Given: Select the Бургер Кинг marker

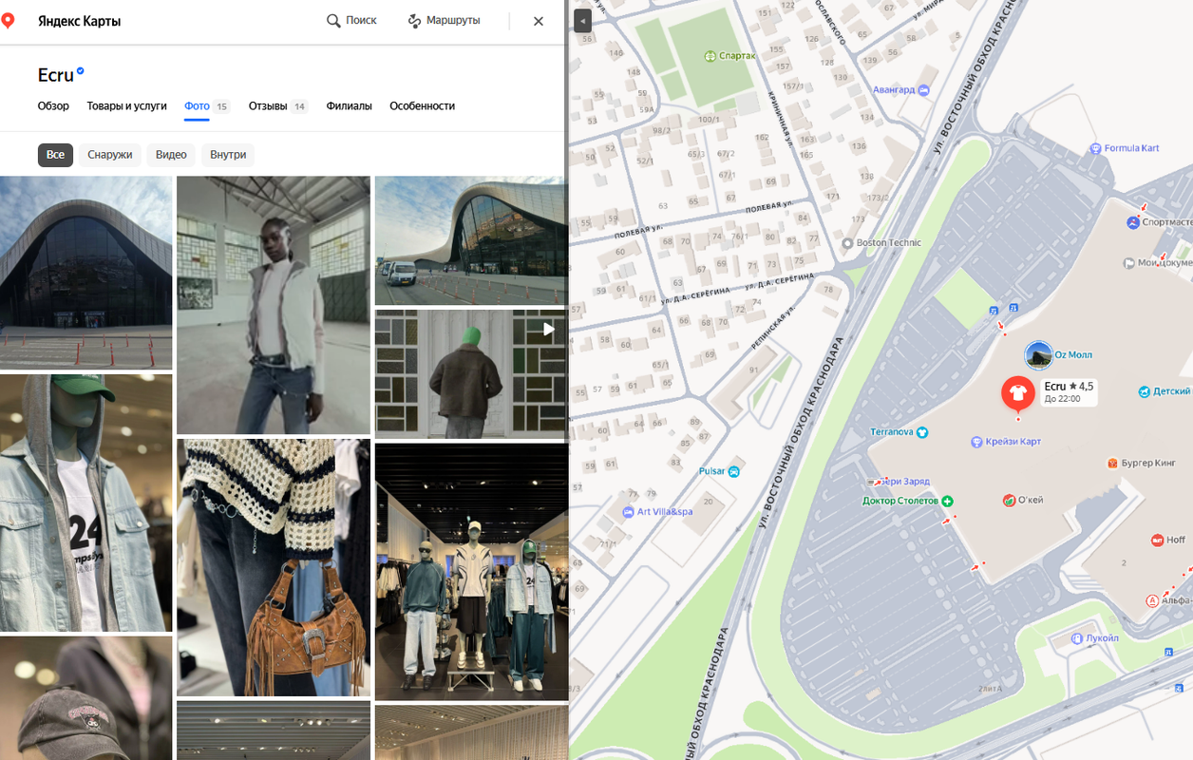Looking at the screenshot, I should [x=1113, y=464].
